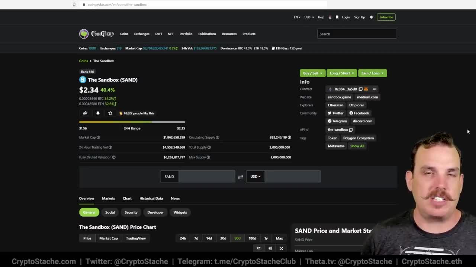Image resolution: width=476 pixels, height=267 pixels.
Task: Copy the API id the-sandbox
Action: (x=351, y=129)
